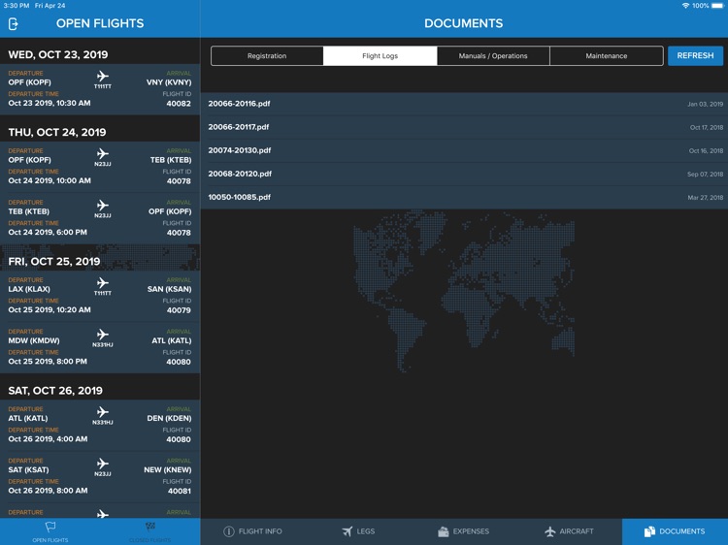Click arrival VNY (KVNY)
Image resolution: width=728 pixels, height=545 pixels.
tap(169, 82)
